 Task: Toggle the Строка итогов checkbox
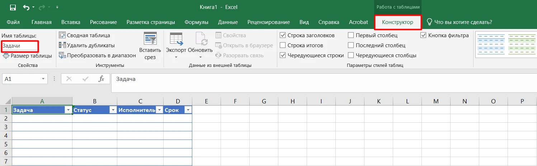coord(283,45)
